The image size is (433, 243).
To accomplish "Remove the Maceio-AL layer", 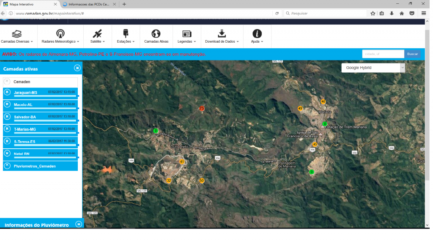I will (x=8, y=104).
